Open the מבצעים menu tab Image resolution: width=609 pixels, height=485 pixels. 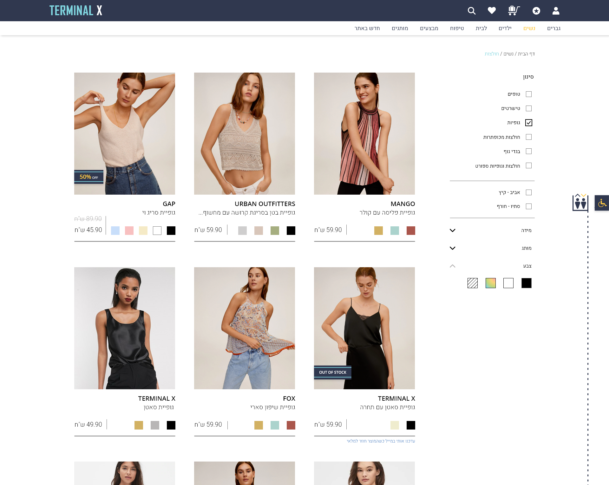[429, 28]
